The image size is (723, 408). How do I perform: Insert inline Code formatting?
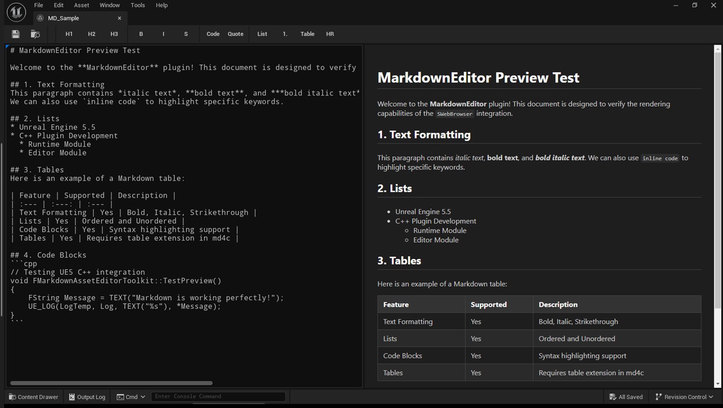click(x=213, y=34)
